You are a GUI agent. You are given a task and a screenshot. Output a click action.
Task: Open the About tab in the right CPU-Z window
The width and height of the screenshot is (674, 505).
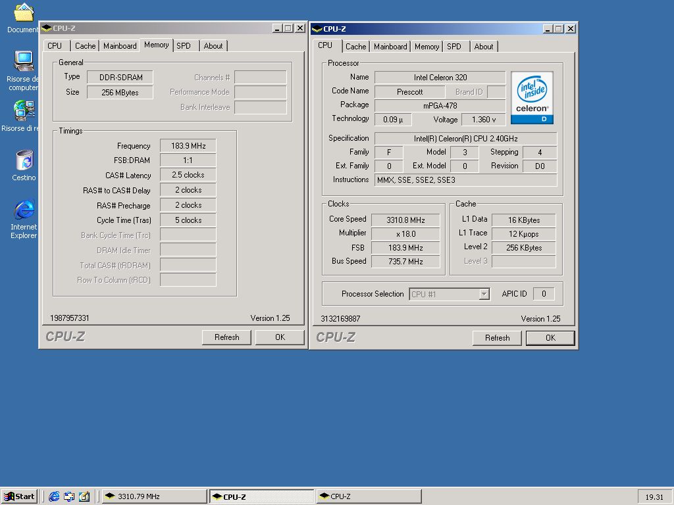tap(484, 47)
